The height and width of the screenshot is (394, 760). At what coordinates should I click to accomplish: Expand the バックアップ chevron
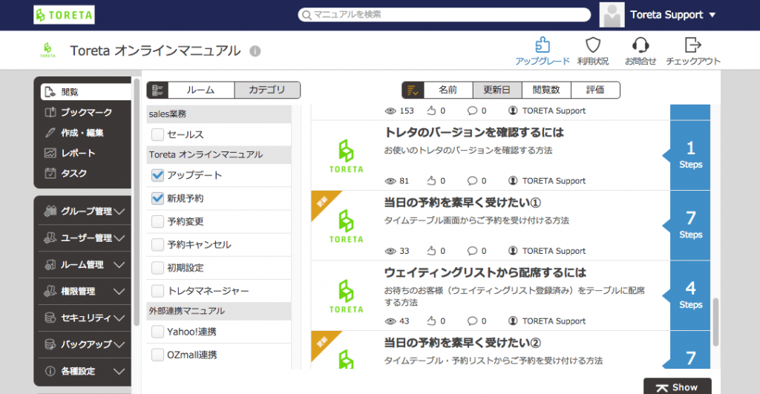point(119,344)
